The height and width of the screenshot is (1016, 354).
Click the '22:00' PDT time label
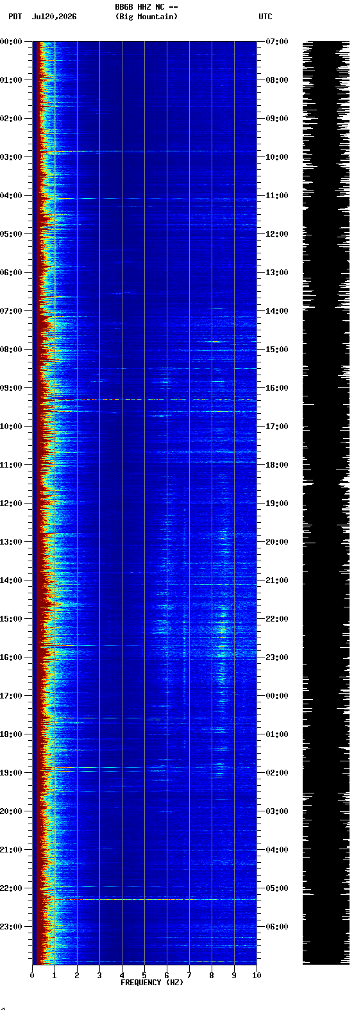(x=11, y=888)
